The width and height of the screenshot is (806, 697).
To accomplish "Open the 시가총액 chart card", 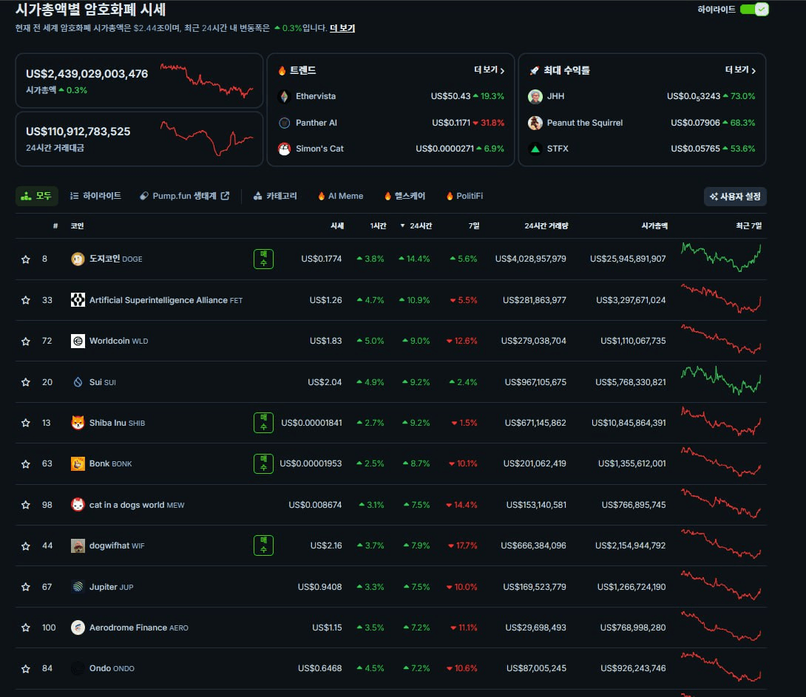I will (139, 81).
